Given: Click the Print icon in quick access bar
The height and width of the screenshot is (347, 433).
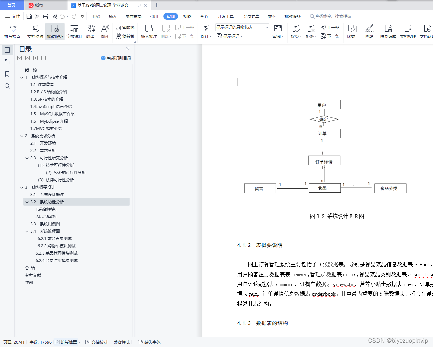Looking at the screenshot, I should 46,16.
